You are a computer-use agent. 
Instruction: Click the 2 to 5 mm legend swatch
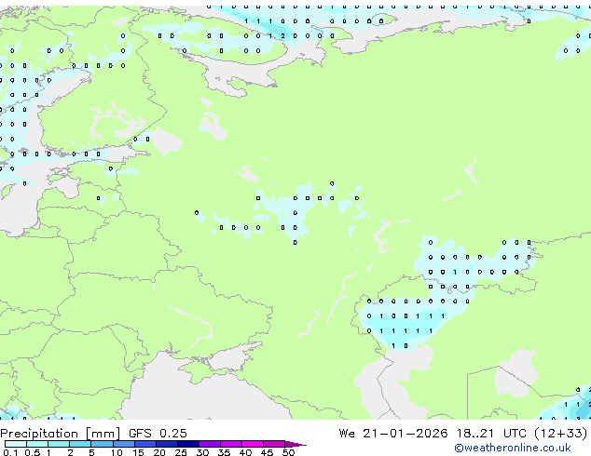tap(81, 444)
